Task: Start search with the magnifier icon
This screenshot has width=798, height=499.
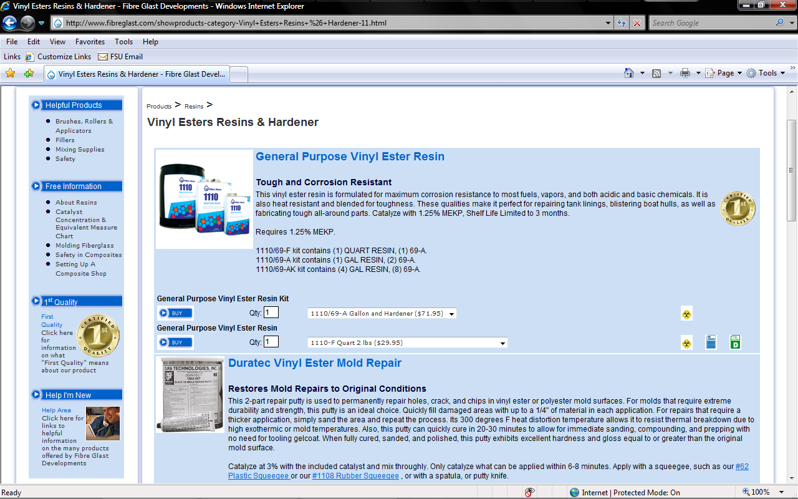Action: point(780,22)
